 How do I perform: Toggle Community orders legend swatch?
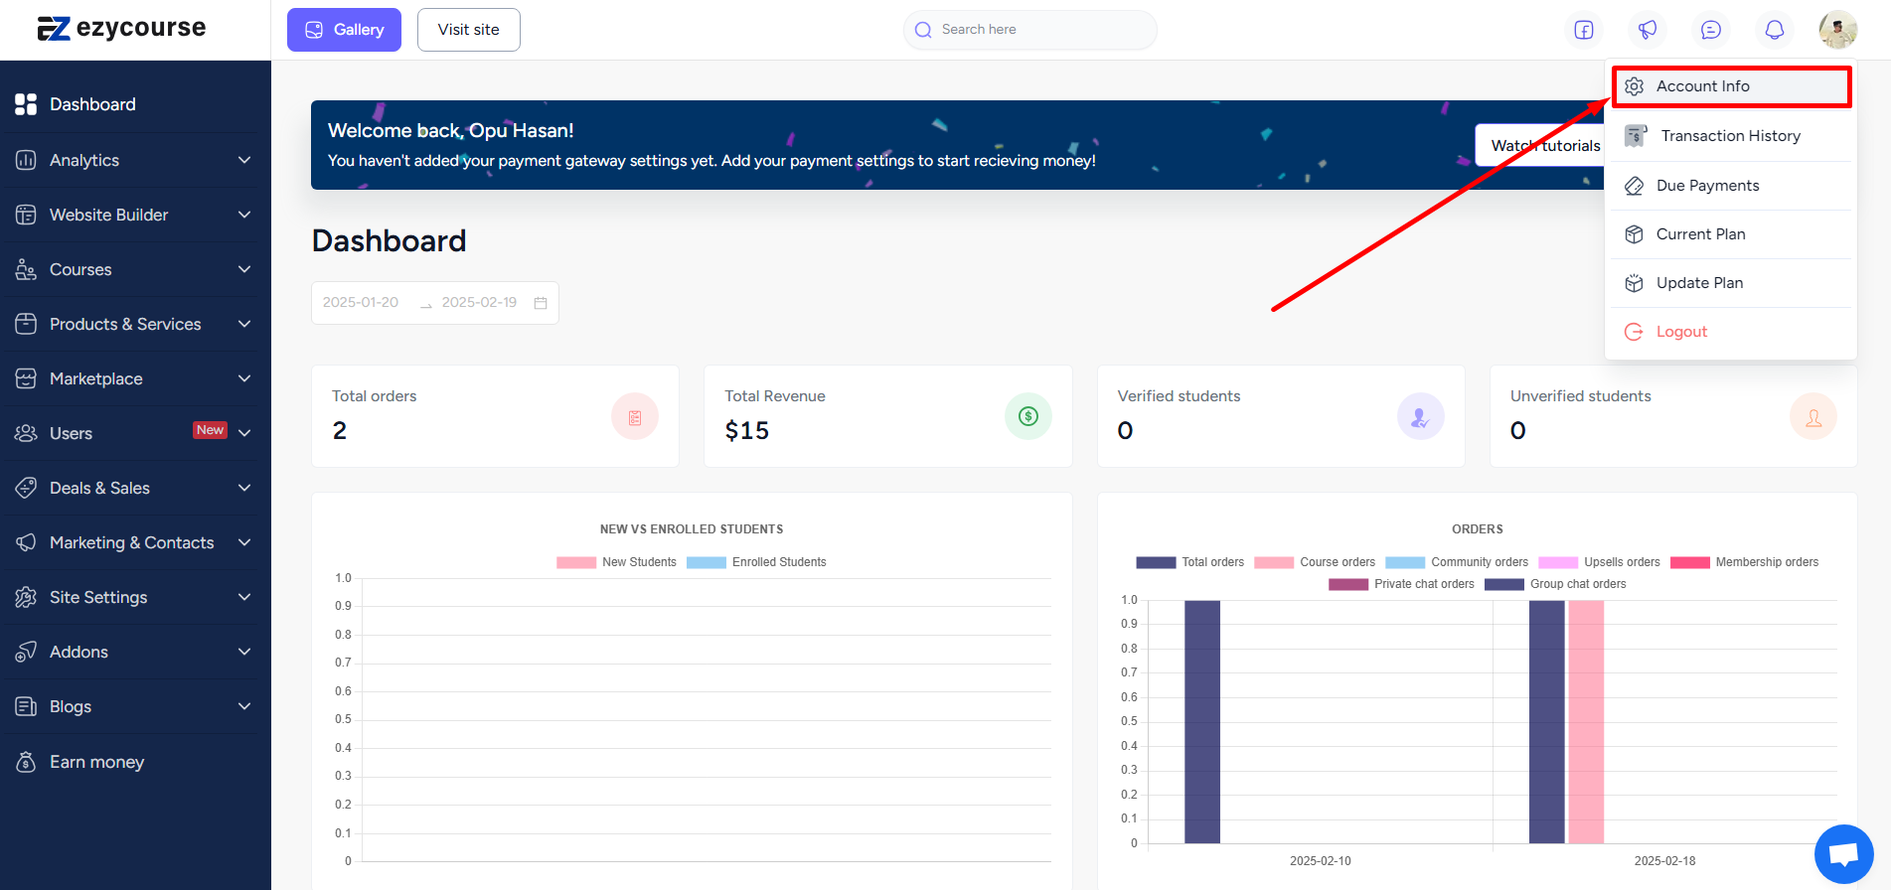coord(1405,562)
